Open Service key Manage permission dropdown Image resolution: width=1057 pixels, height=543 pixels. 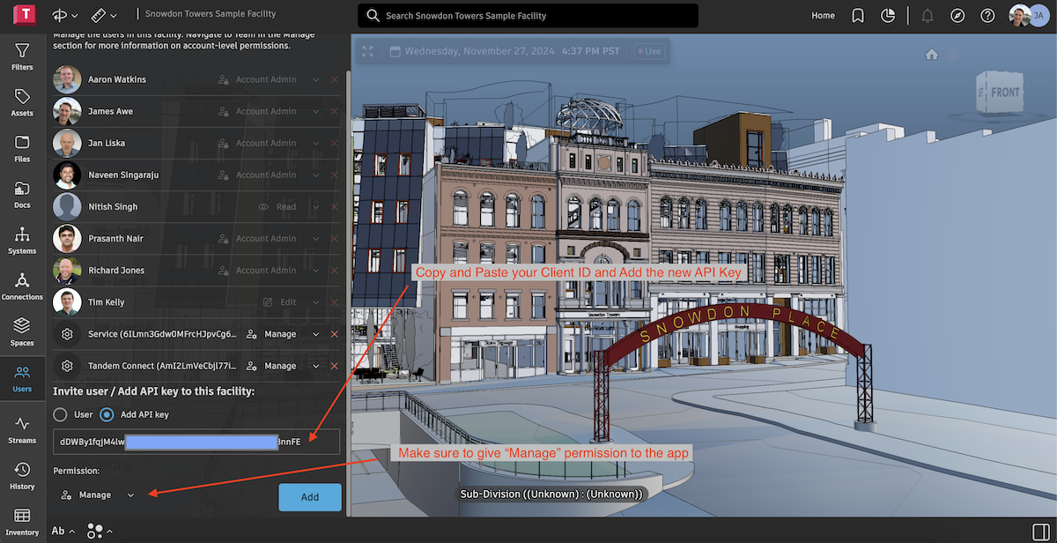coord(315,334)
